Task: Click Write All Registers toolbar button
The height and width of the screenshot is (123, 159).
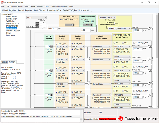Action: coord(9,10)
